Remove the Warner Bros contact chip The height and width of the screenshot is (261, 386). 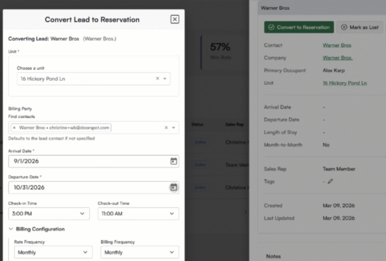[14, 128]
